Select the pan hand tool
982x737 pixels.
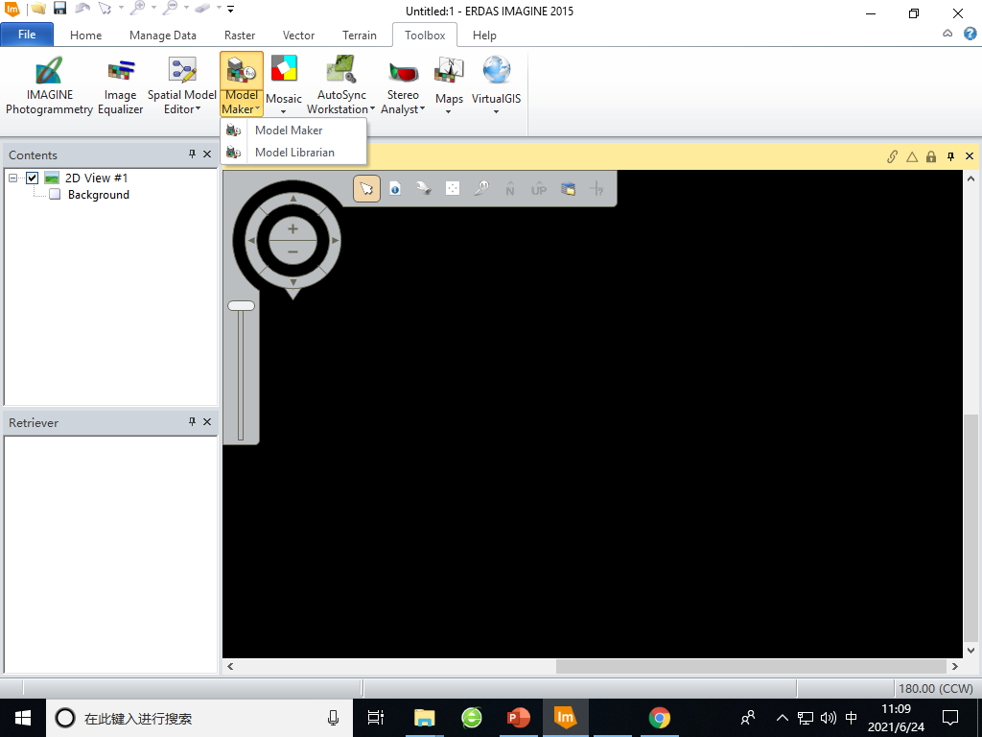tap(424, 188)
